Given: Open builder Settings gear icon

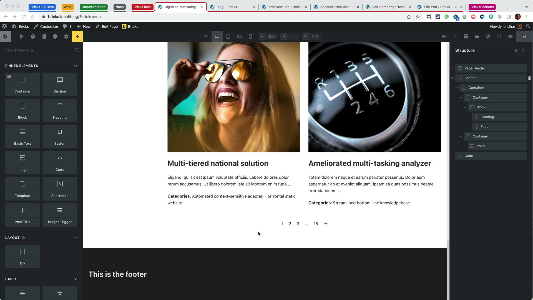Looking at the screenshot, I should pos(66,36).
